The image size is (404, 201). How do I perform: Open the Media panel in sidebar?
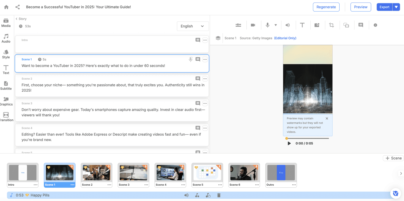[x=6, y=23]
